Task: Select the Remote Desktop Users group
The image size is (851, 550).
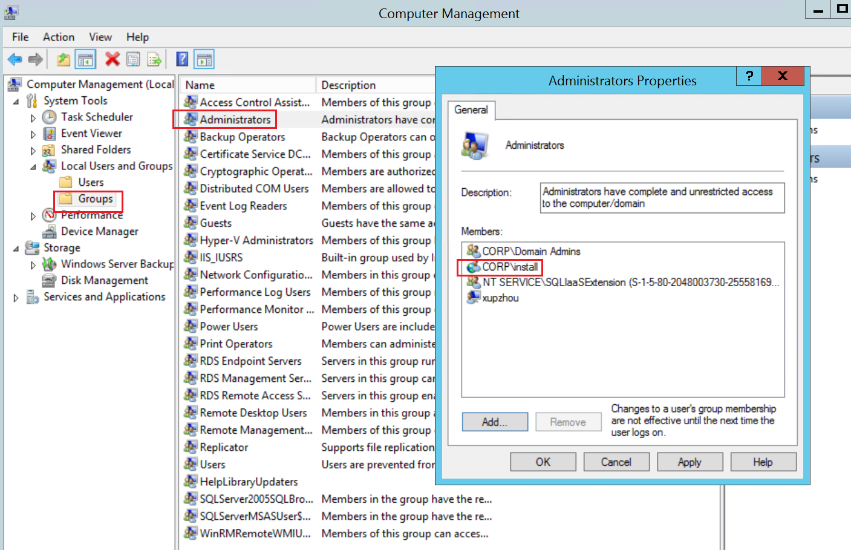Action: tap(253, 413)
